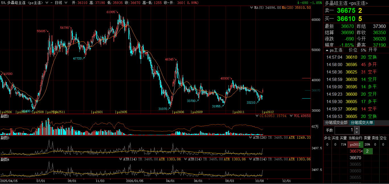Expand the ATR(26) indicator chevron

(x=251, y=137)
